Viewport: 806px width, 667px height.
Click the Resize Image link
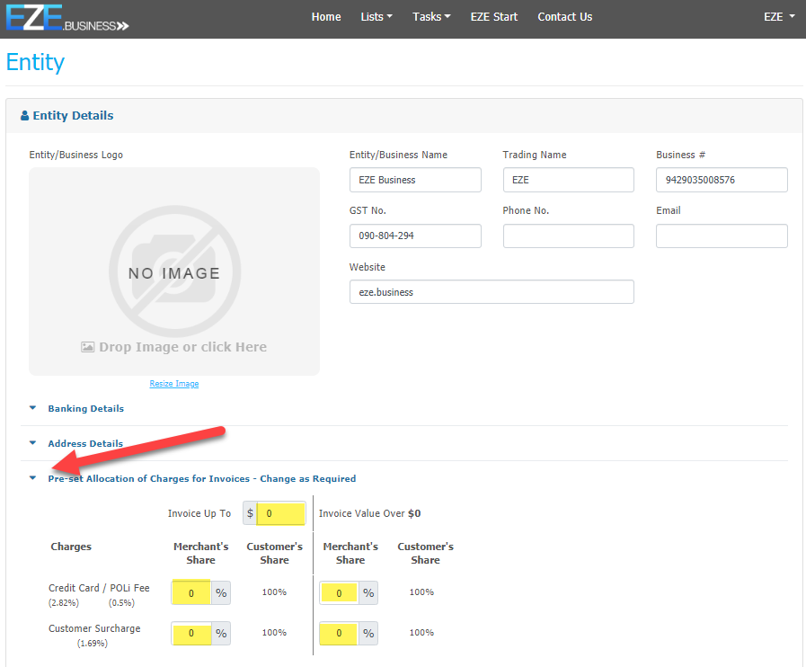click(x=174, y=384)
